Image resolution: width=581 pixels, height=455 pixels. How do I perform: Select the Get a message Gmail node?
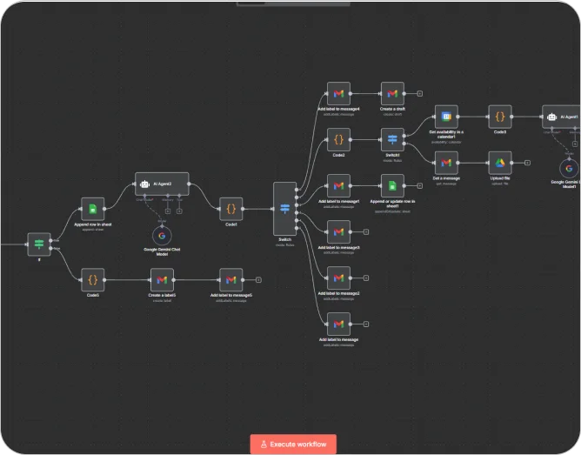[x=446, y=163]
